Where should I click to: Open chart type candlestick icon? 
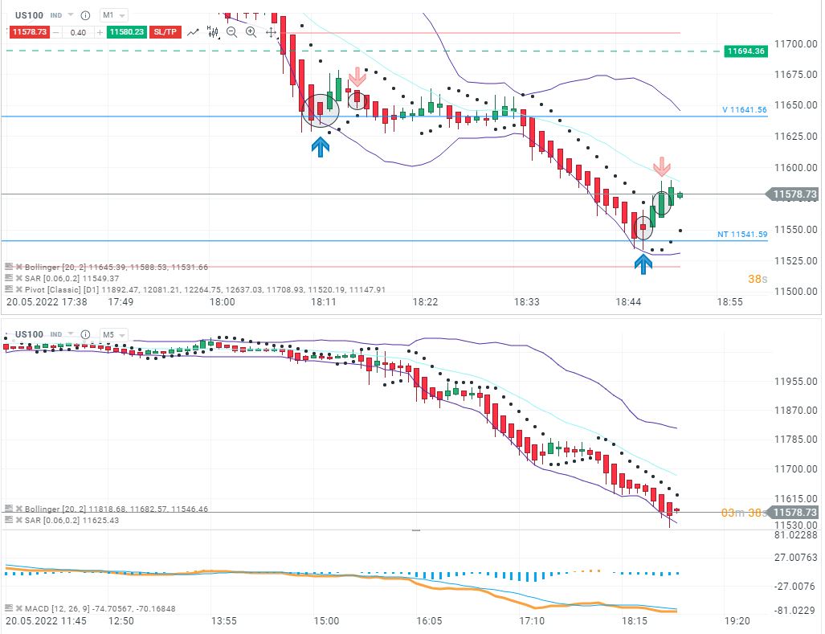pos(213,32)
